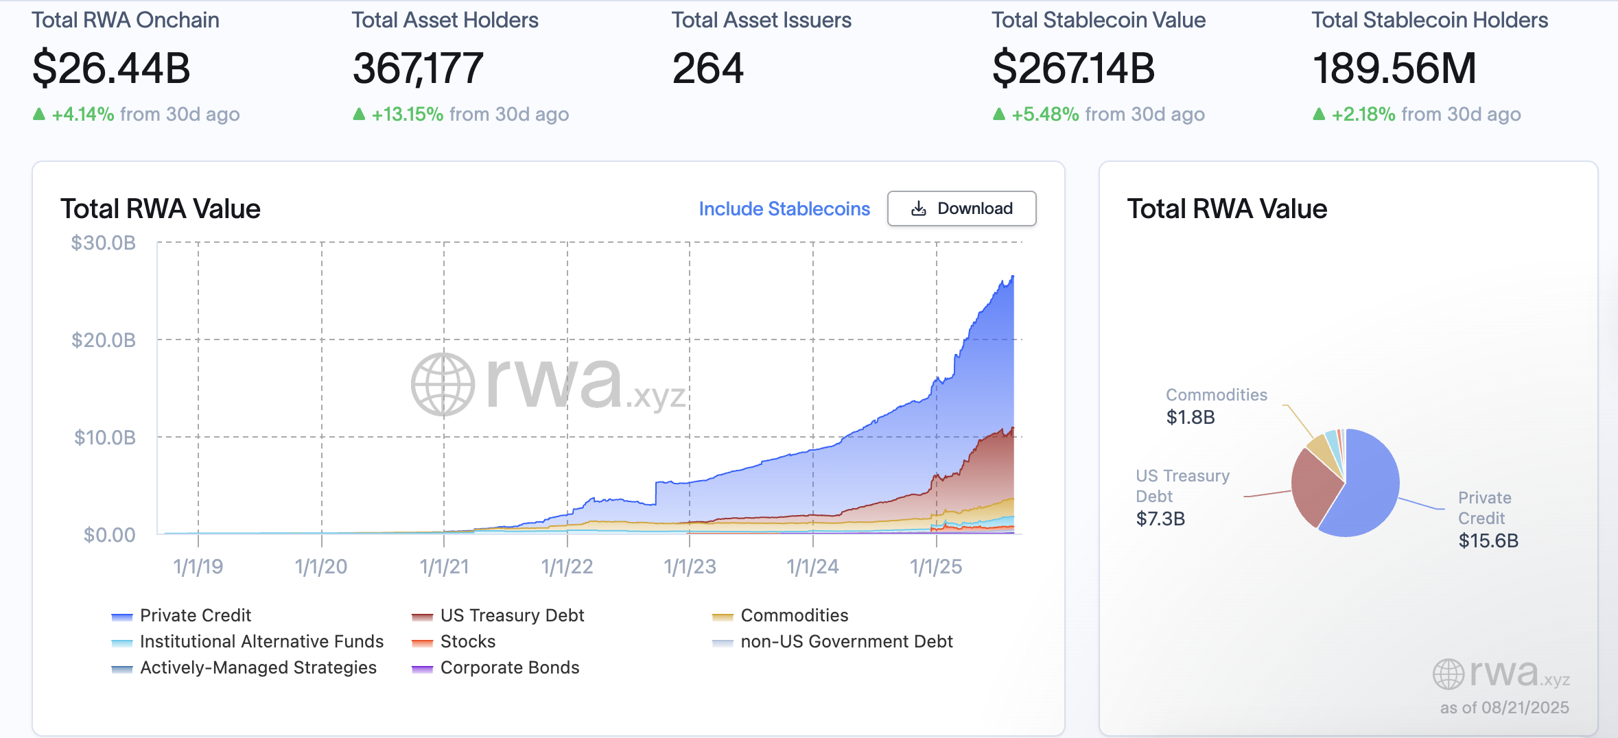The width and height of the screenshot is (1618, 738).
Task: Click the Institutional Alternative Funds color swatch
Action: [x=122, y=641]
